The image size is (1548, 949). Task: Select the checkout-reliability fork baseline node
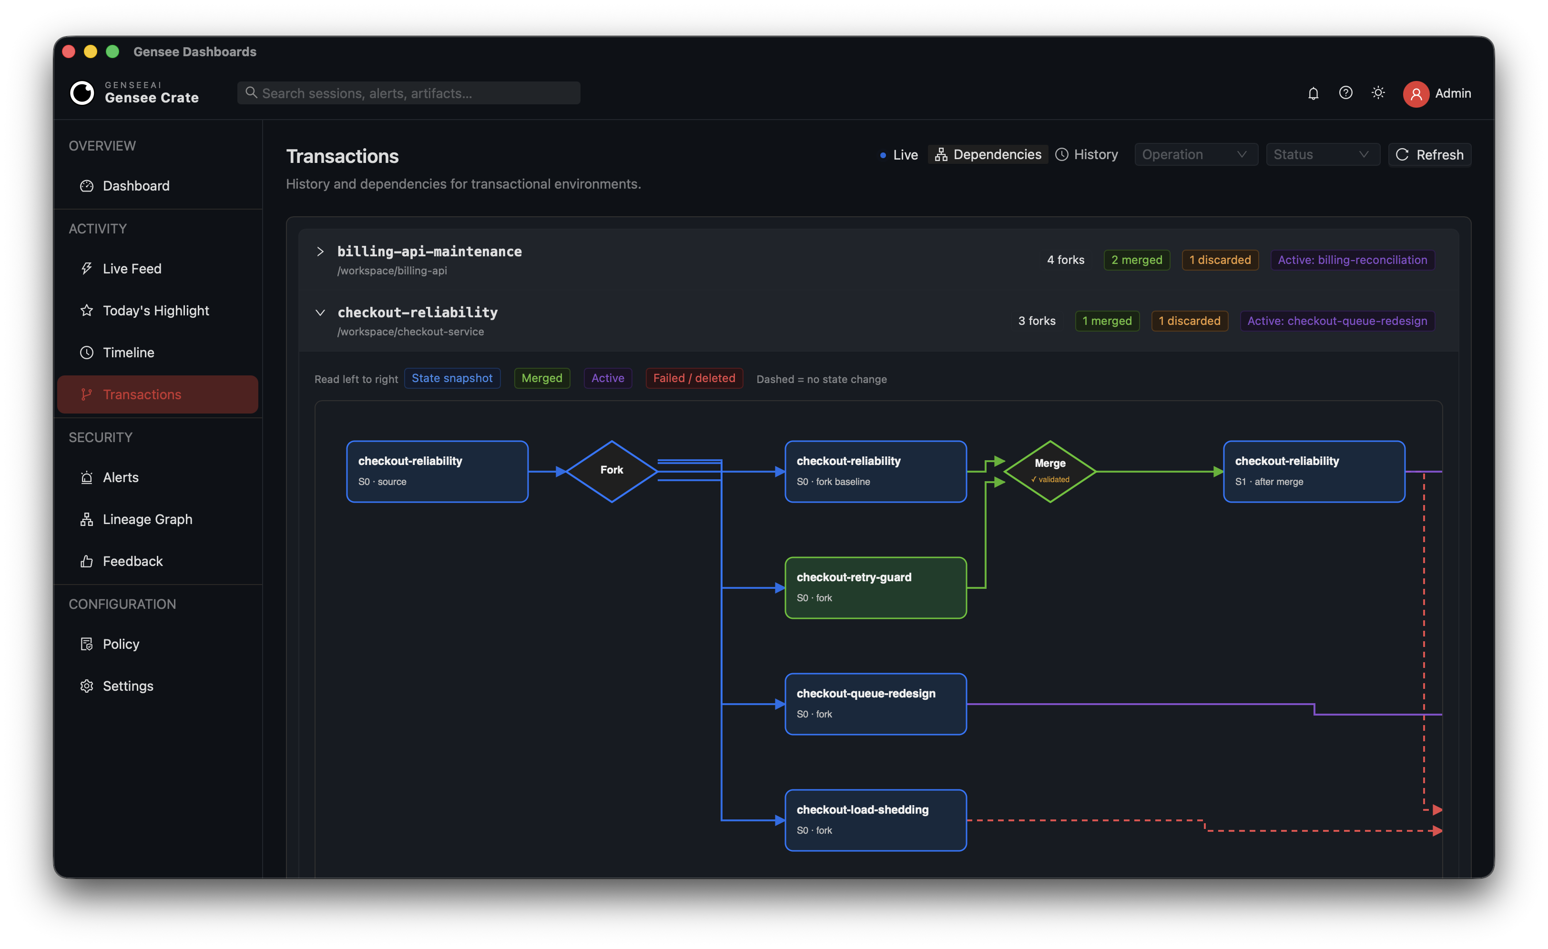876,472
